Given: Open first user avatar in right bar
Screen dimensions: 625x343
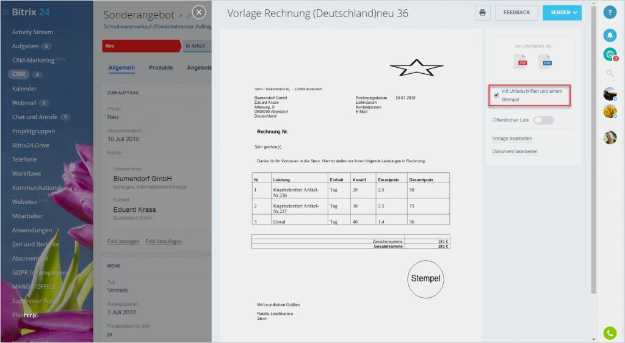Looking at the screenshot, I should coord(610,94).
